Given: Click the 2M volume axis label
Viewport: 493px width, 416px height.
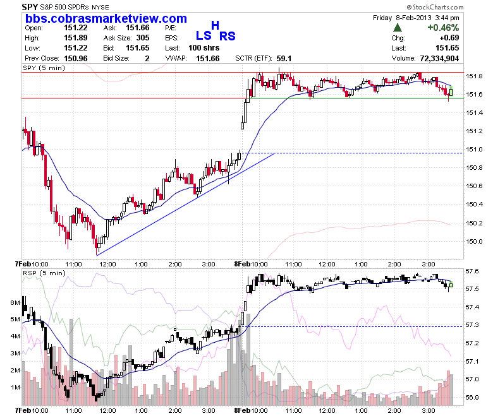Looking at the screenshot, I should [15, 370].
